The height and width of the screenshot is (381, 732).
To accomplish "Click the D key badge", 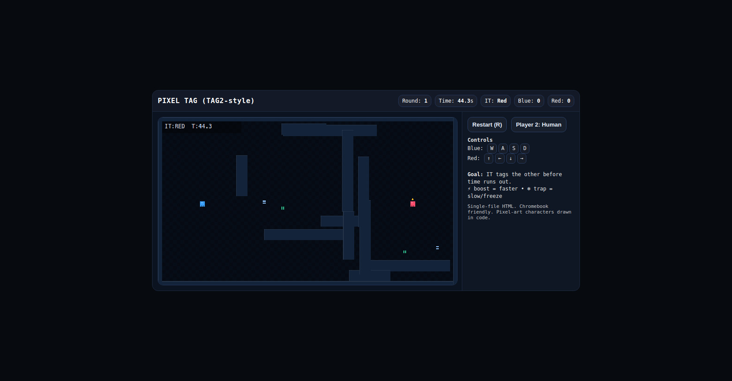I will coord(525,148).
